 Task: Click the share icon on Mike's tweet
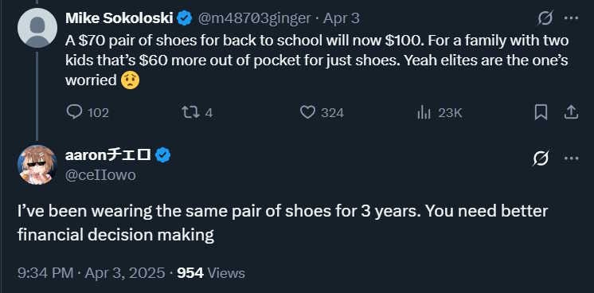coord(571,112)
